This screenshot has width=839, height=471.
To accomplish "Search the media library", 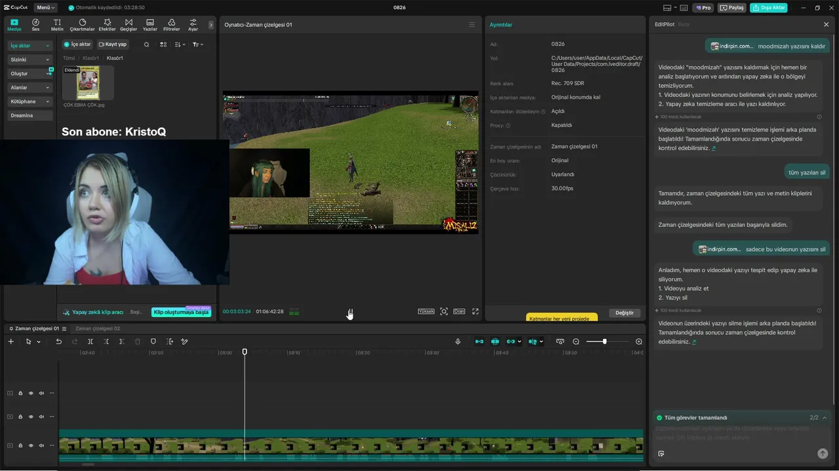I will coord(146,44).
